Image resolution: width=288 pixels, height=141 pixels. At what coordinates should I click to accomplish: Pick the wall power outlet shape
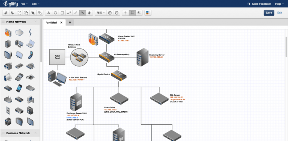[x=8, y=110]
